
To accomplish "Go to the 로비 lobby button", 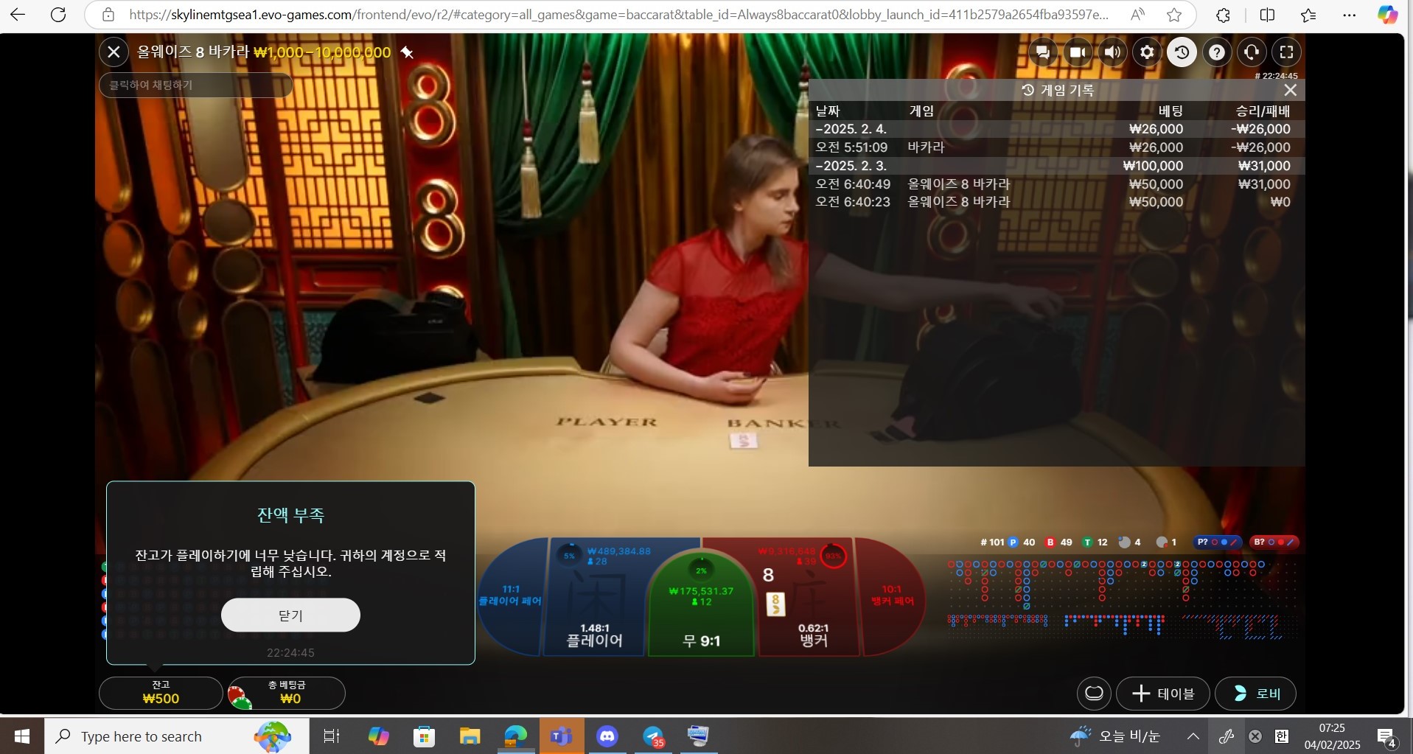I will (1255, 694).
